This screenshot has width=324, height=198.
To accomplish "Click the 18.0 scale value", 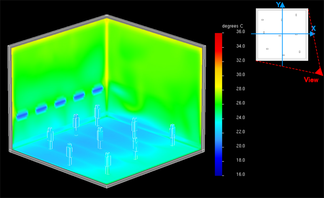I will tap(241, 160).
